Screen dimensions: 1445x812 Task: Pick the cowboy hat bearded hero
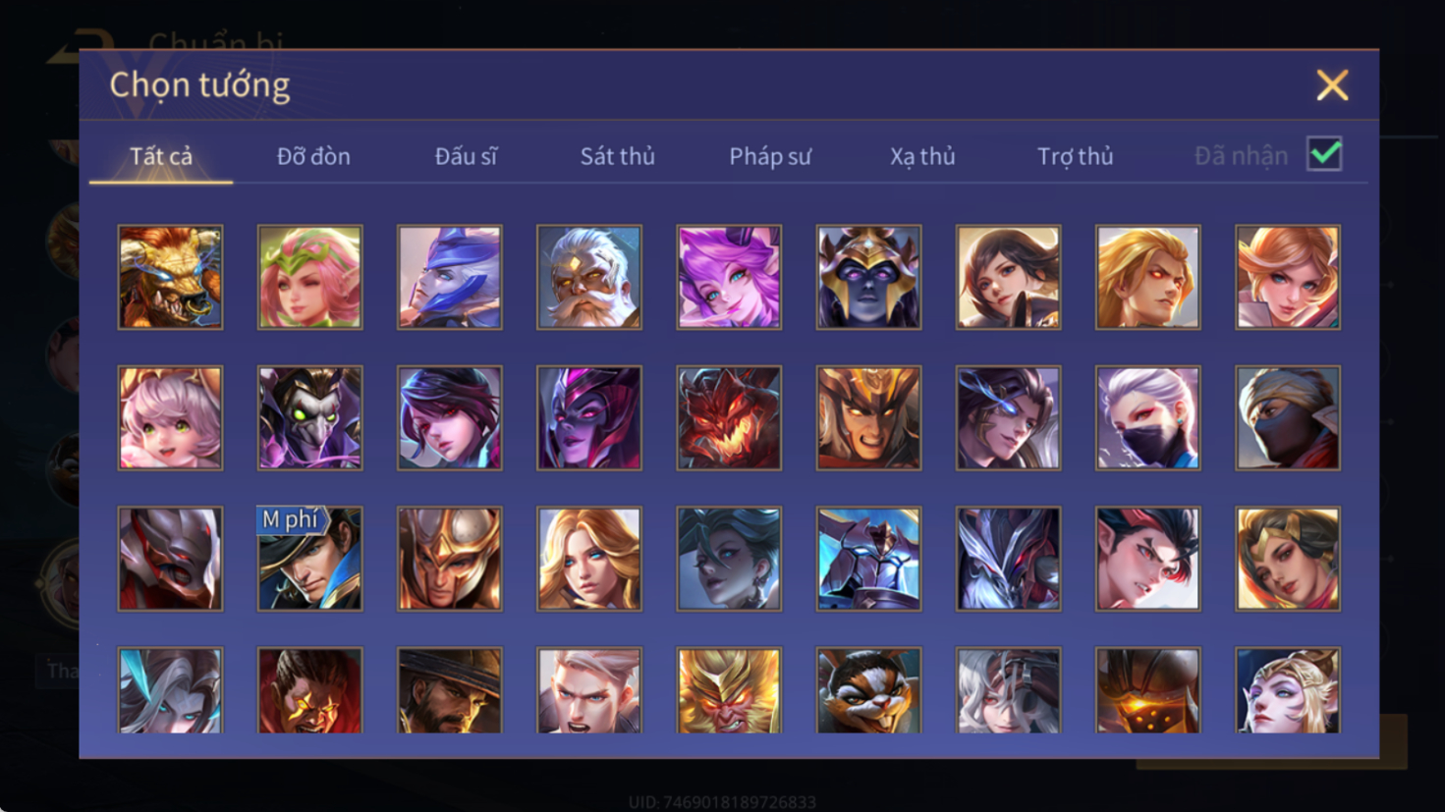[x=449, y=690]
